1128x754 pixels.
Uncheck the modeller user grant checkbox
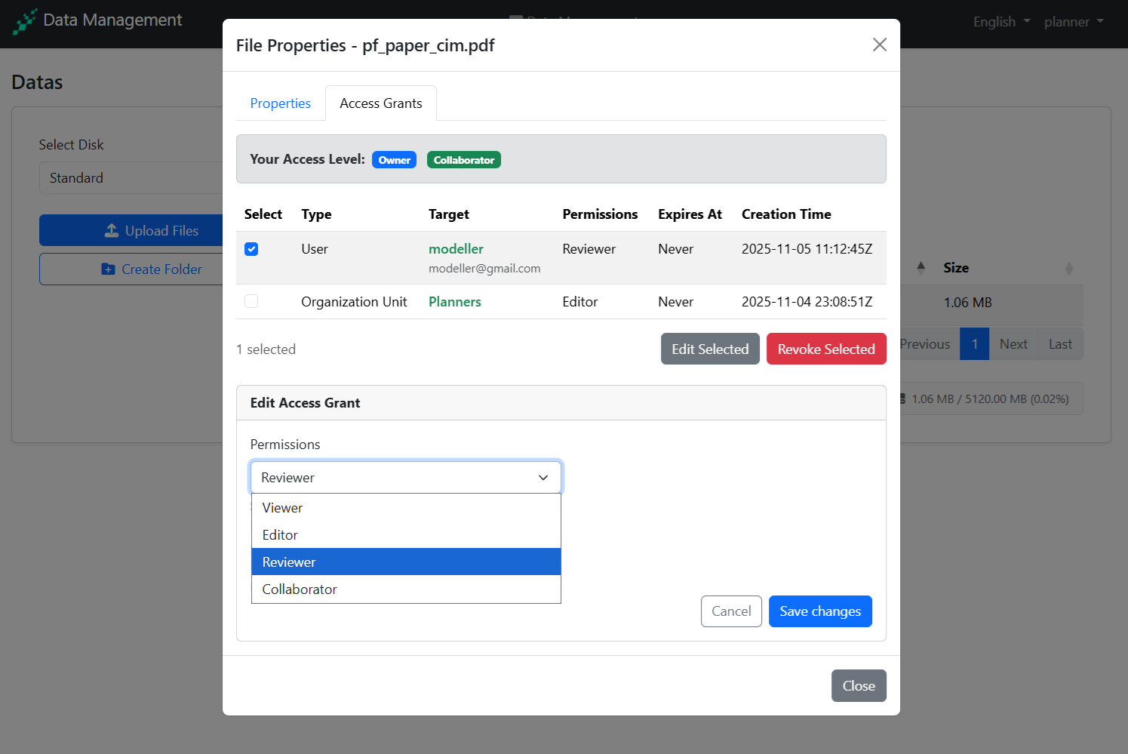pos(251,249)
